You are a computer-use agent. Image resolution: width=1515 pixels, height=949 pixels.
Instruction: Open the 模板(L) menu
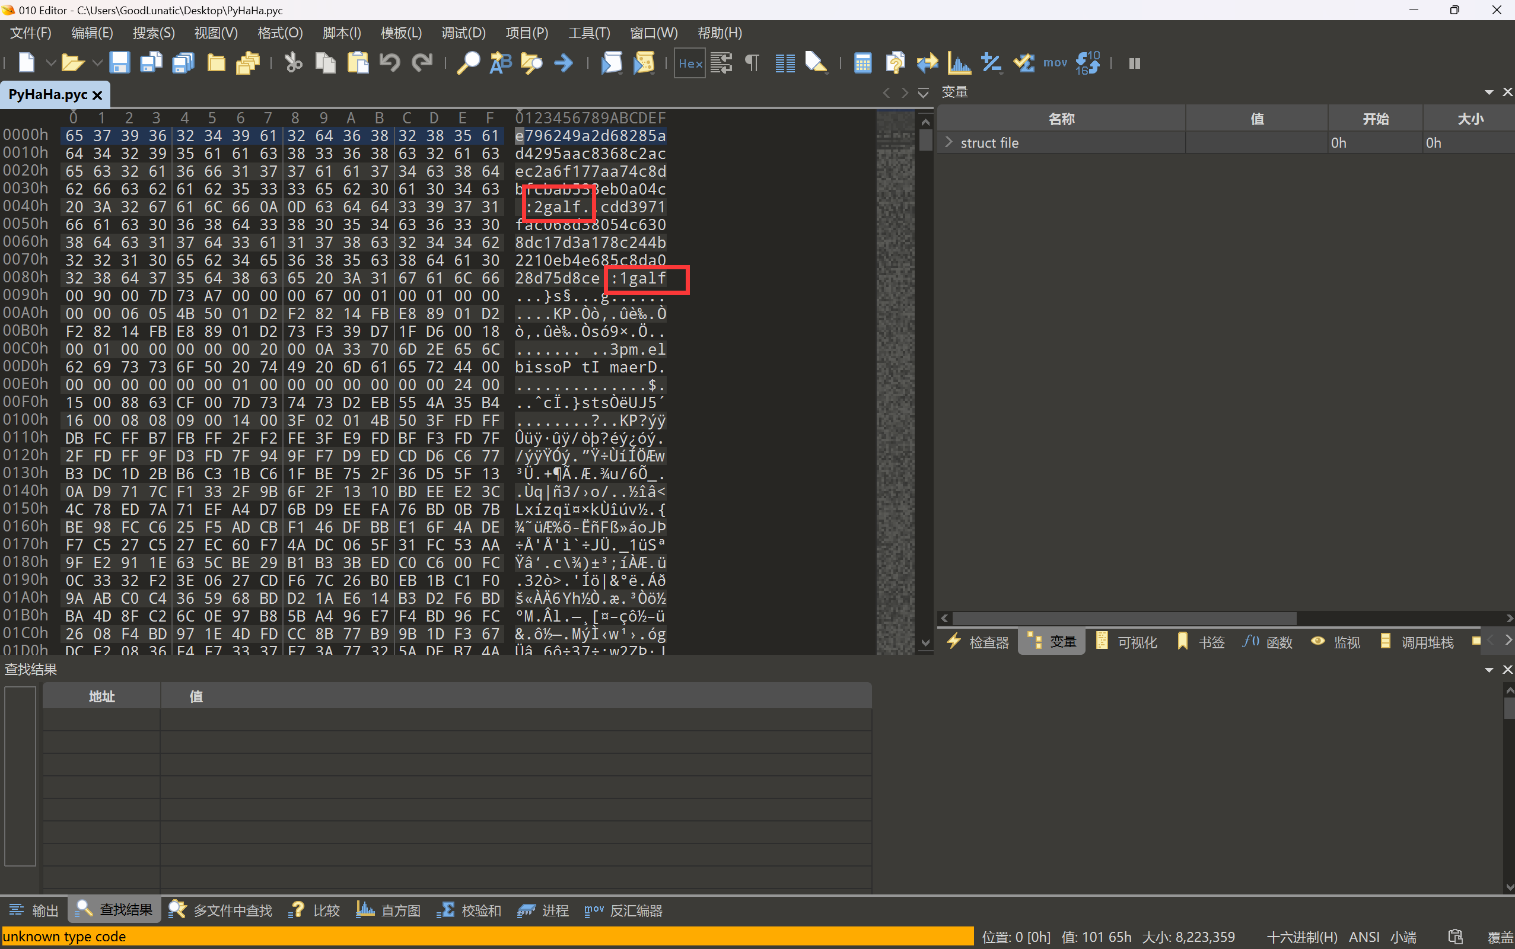point(401,33)
